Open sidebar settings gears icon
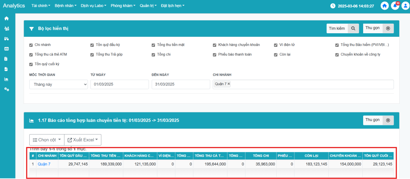This screenshot has width=410, height=179. pyautogui.click(x=6, y=89)
